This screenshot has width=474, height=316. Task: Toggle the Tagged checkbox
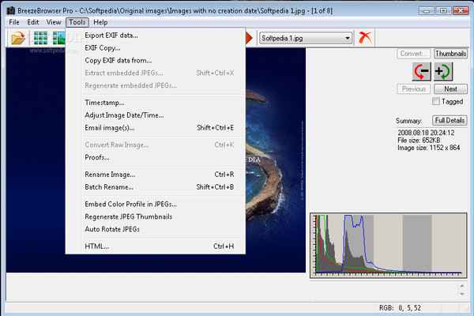click(x=436, y=101)
